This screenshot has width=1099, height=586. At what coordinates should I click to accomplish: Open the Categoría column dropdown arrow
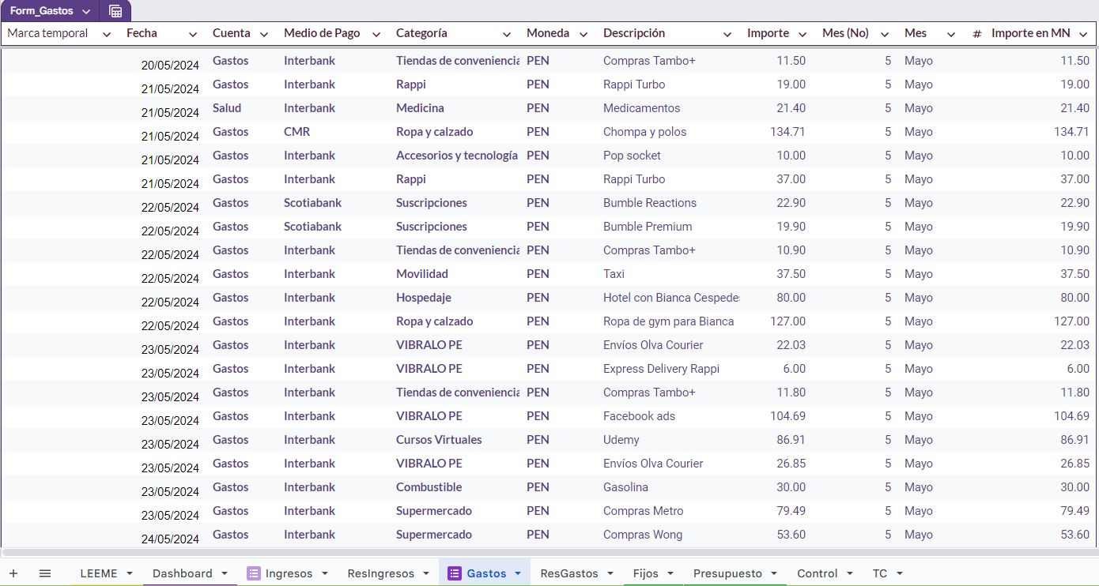(507, 34)
